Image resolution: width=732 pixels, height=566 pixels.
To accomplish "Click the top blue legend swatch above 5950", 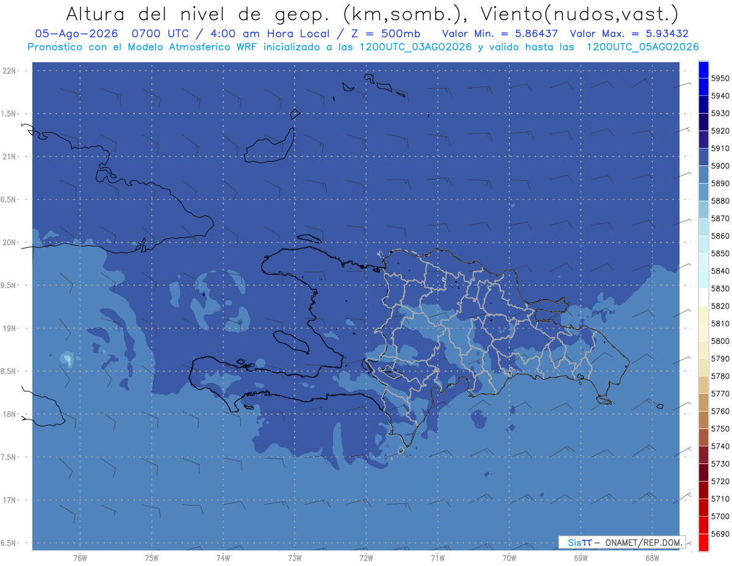I will (x=703, y=70).
